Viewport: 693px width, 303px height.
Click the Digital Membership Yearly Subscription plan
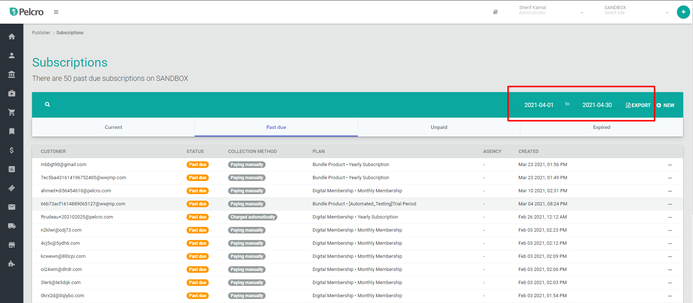[x=355, y=217]
